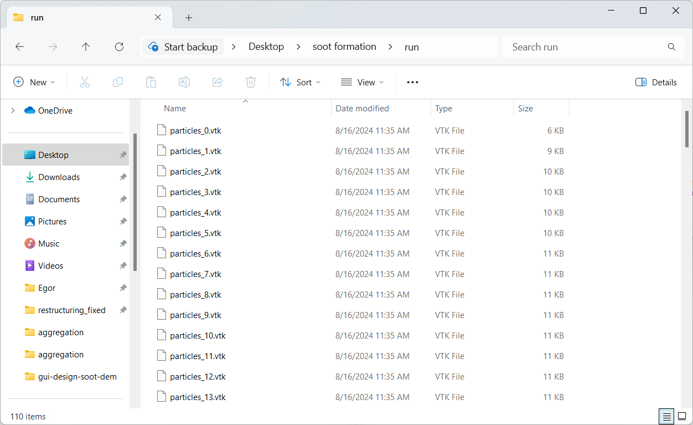693x425 pixels.
Task: Switch to details list view icon in status bar
Action: (667, 416)
